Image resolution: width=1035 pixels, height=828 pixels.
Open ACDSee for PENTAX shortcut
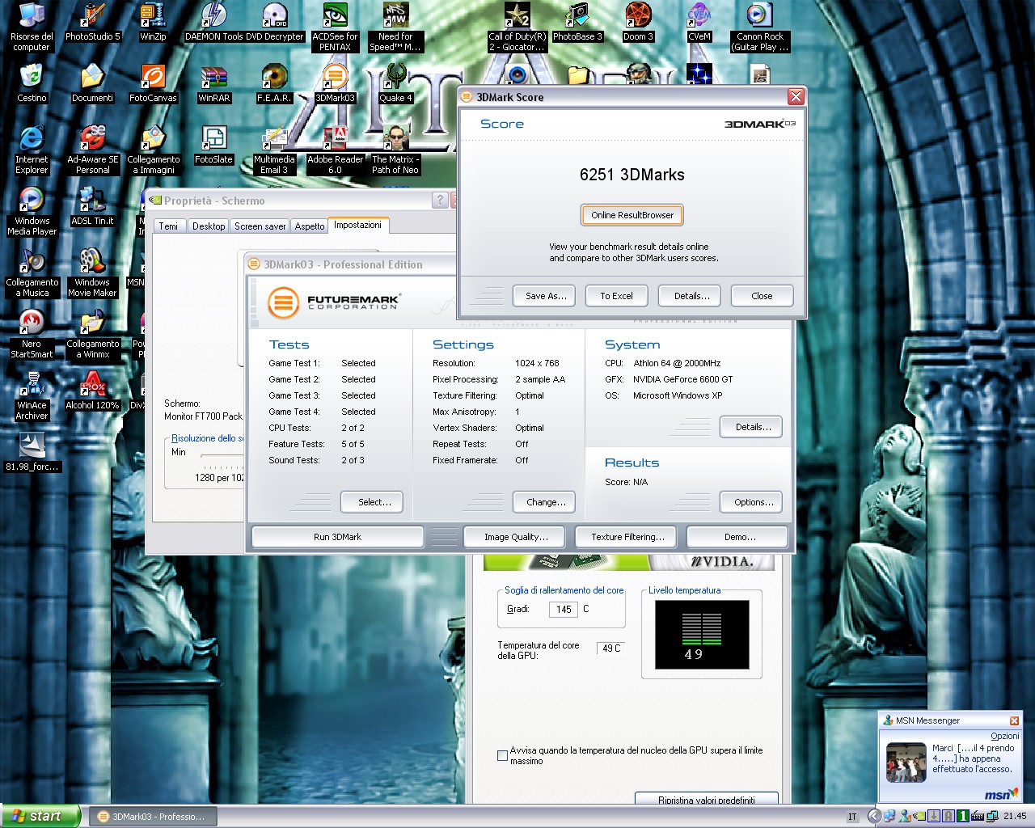335,27
